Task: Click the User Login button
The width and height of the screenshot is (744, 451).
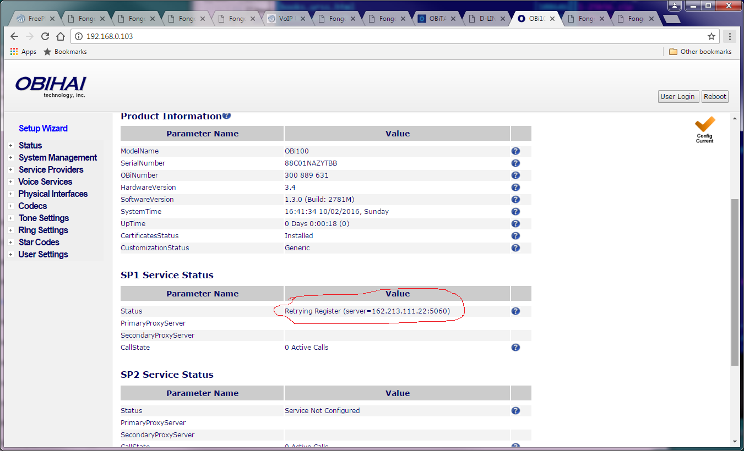Action: [x=678, y=96]
